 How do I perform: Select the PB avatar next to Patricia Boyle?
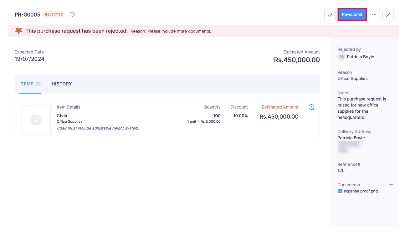tap(341, 57)
